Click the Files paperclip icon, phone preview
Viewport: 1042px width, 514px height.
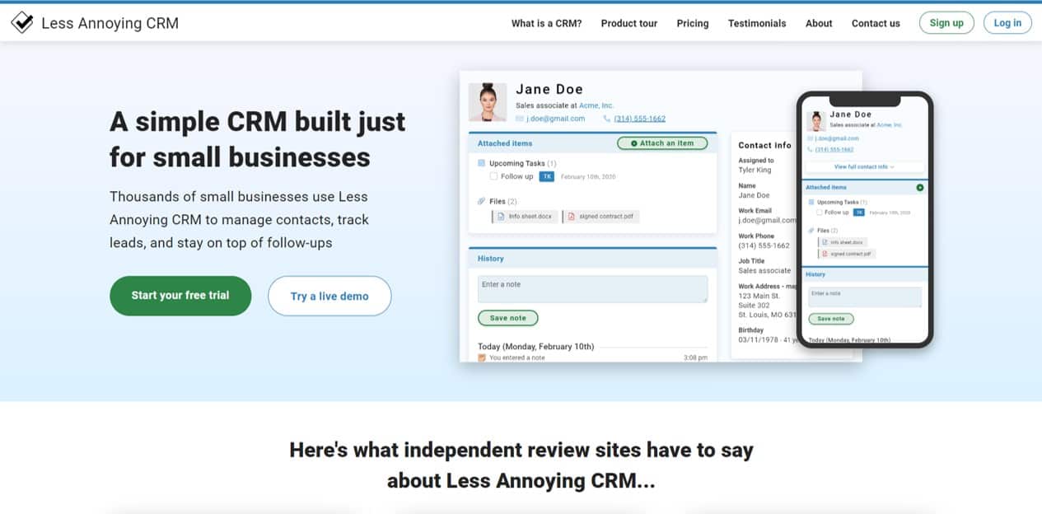click(811, 231)
